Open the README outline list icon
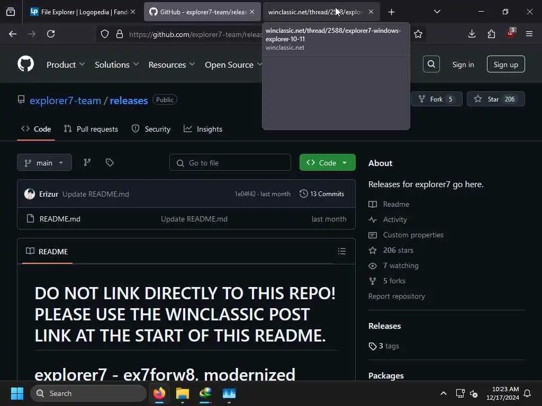The image size is (542, 406). click(342, 251)
